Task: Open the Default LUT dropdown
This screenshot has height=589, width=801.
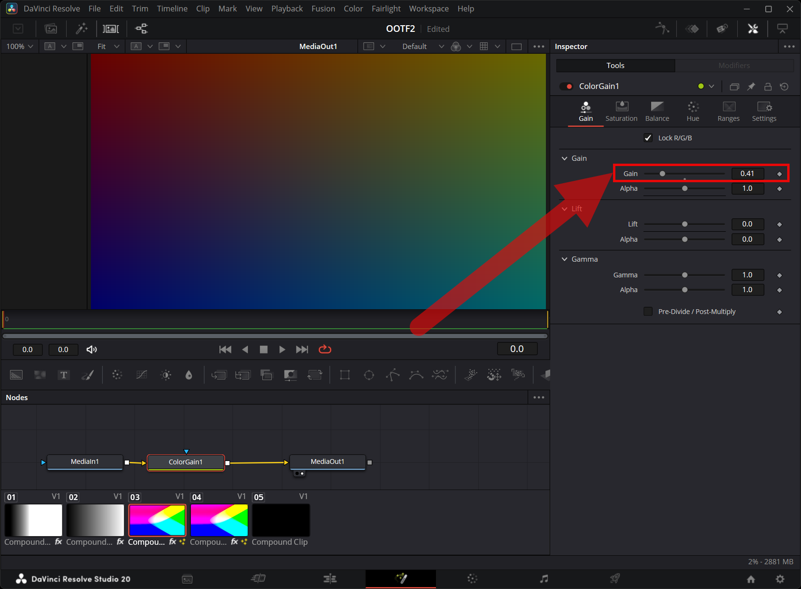Action: coord(423,46)
